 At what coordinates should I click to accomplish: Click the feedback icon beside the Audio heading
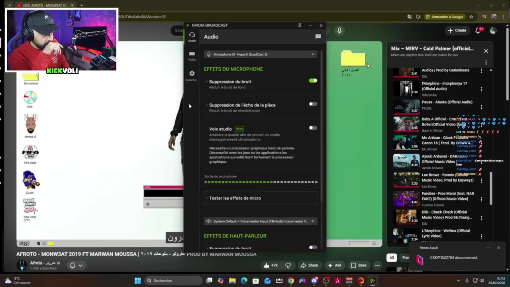318,37
